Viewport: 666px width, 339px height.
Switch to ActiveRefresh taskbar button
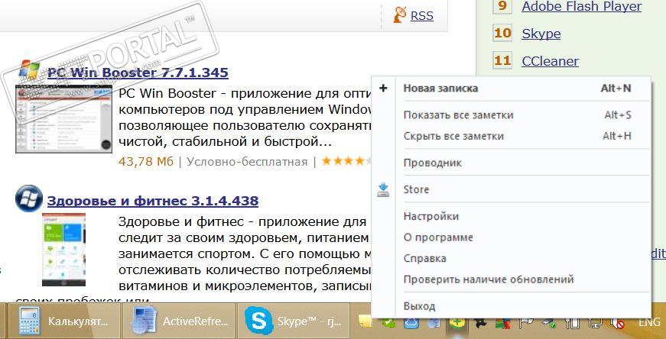[179, 321]
